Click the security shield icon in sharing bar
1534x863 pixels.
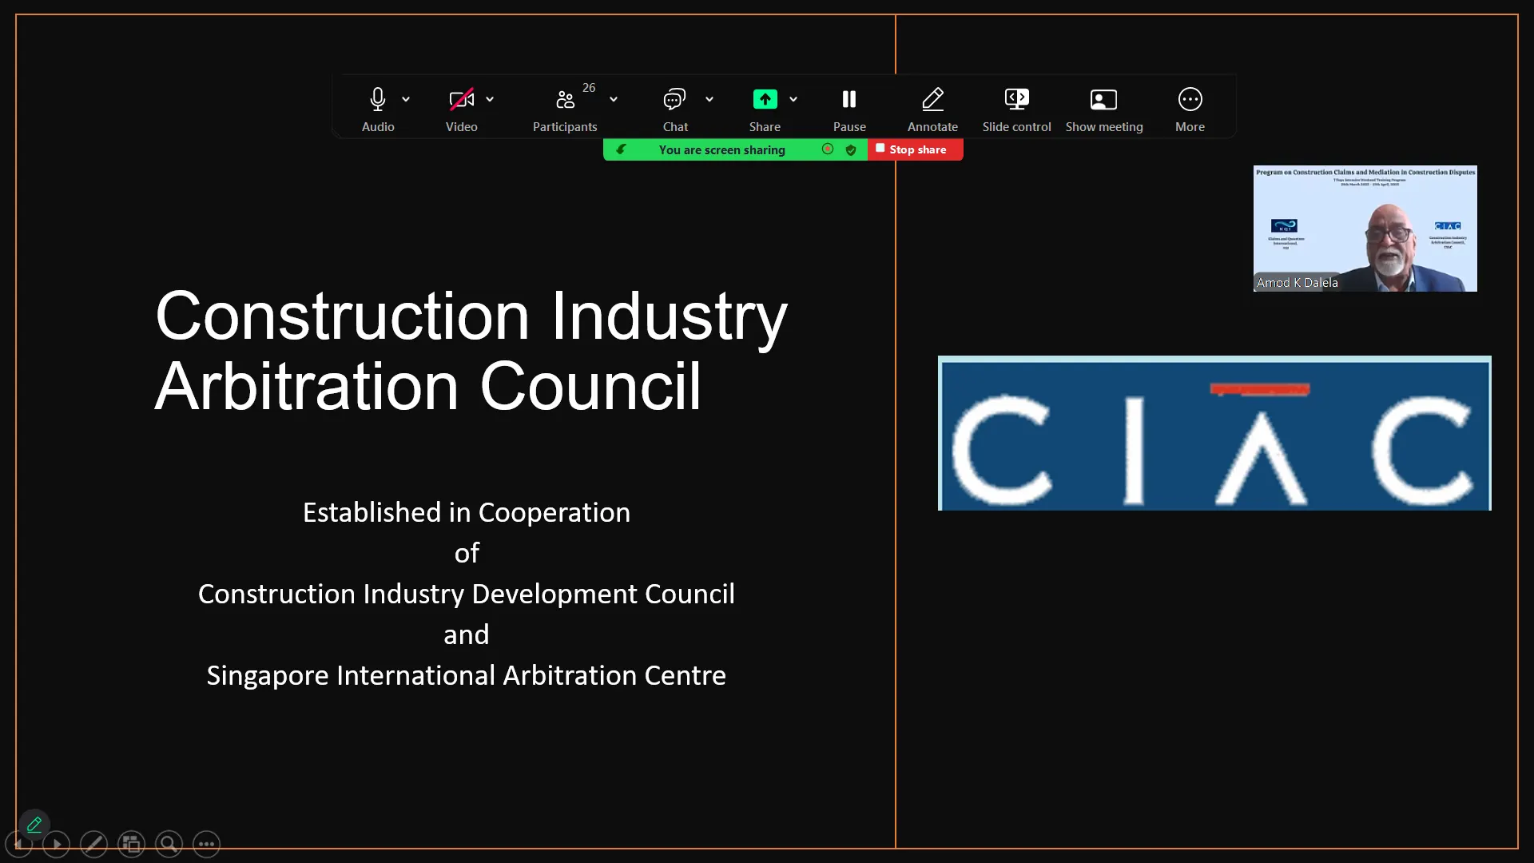pyautogui.click(x=851, y=149)
